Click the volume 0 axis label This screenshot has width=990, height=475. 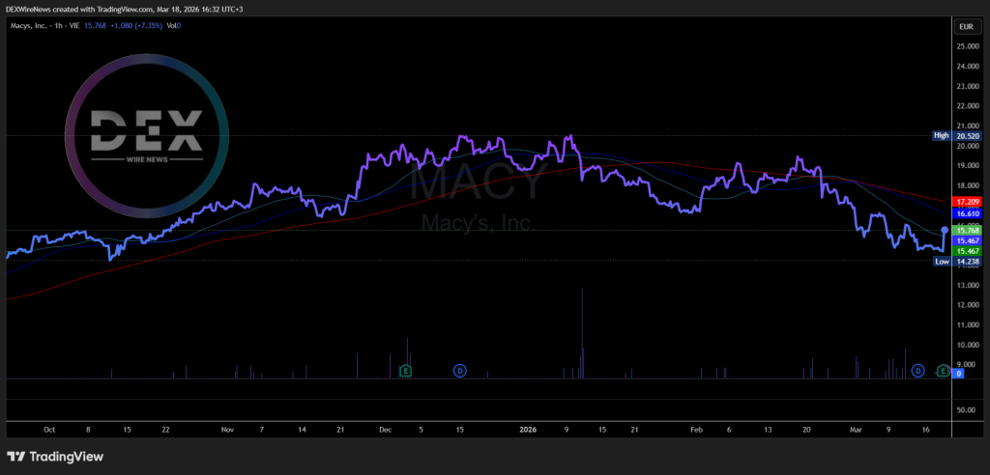(959, 374)
